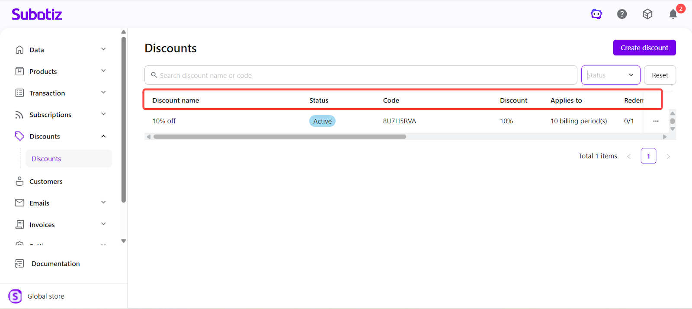Click the Customers sidebar icon
This screenshot has height=309, width=692.
click(19, 181)
